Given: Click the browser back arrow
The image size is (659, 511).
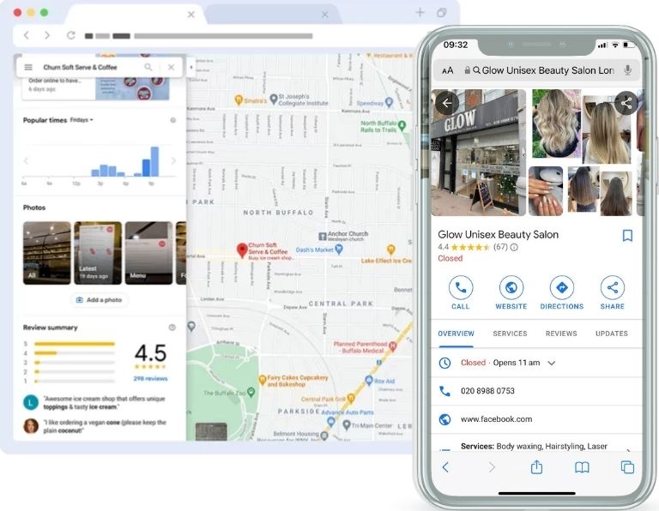Looking at the screenshot, I should 27,35.
